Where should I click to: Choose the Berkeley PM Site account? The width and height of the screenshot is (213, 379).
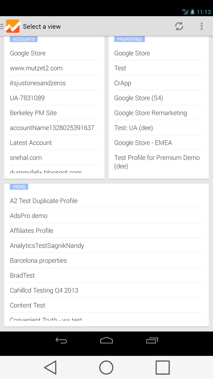(54, 113)
